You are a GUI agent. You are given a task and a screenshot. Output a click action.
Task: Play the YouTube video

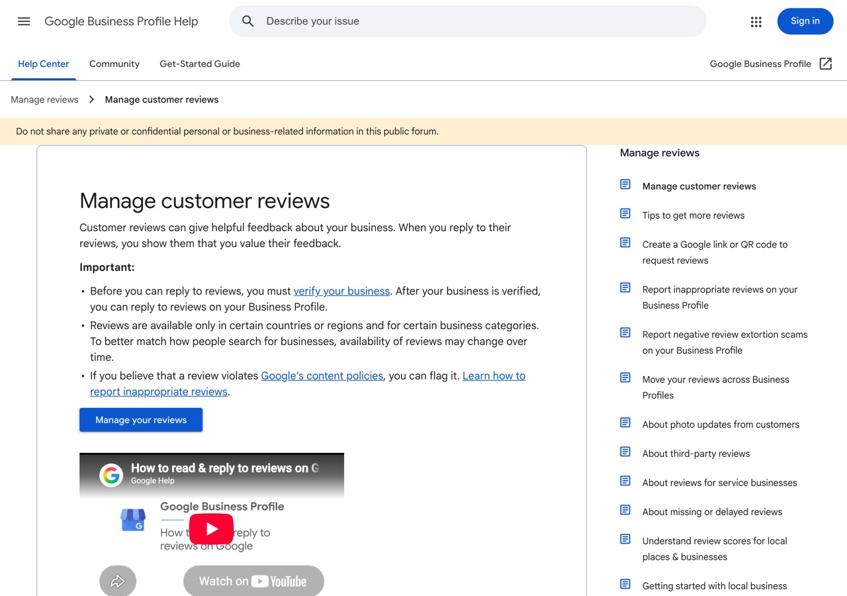212,528
